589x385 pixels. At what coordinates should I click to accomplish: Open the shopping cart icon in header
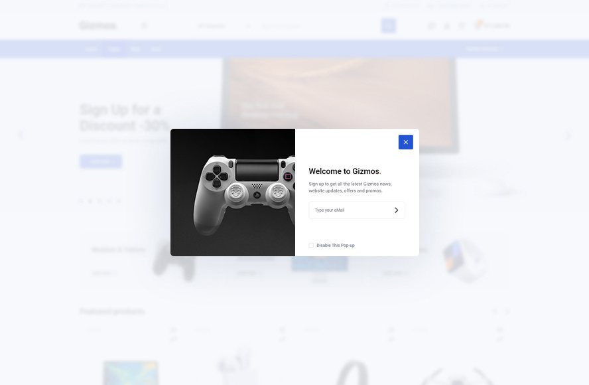click(478, 26)
